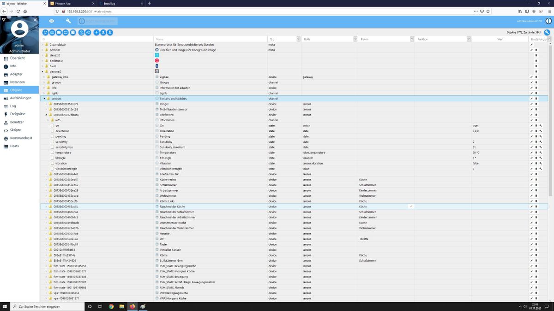
Task: Open the Typ column filter dropdown
Action: [298, 39]
